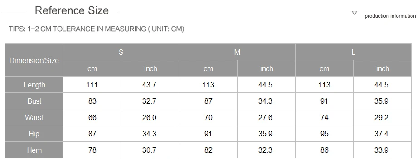This screenshot has height=164, width=417.
Task: Click the 33.9 hem inch cell
Action: coord(383,150)
